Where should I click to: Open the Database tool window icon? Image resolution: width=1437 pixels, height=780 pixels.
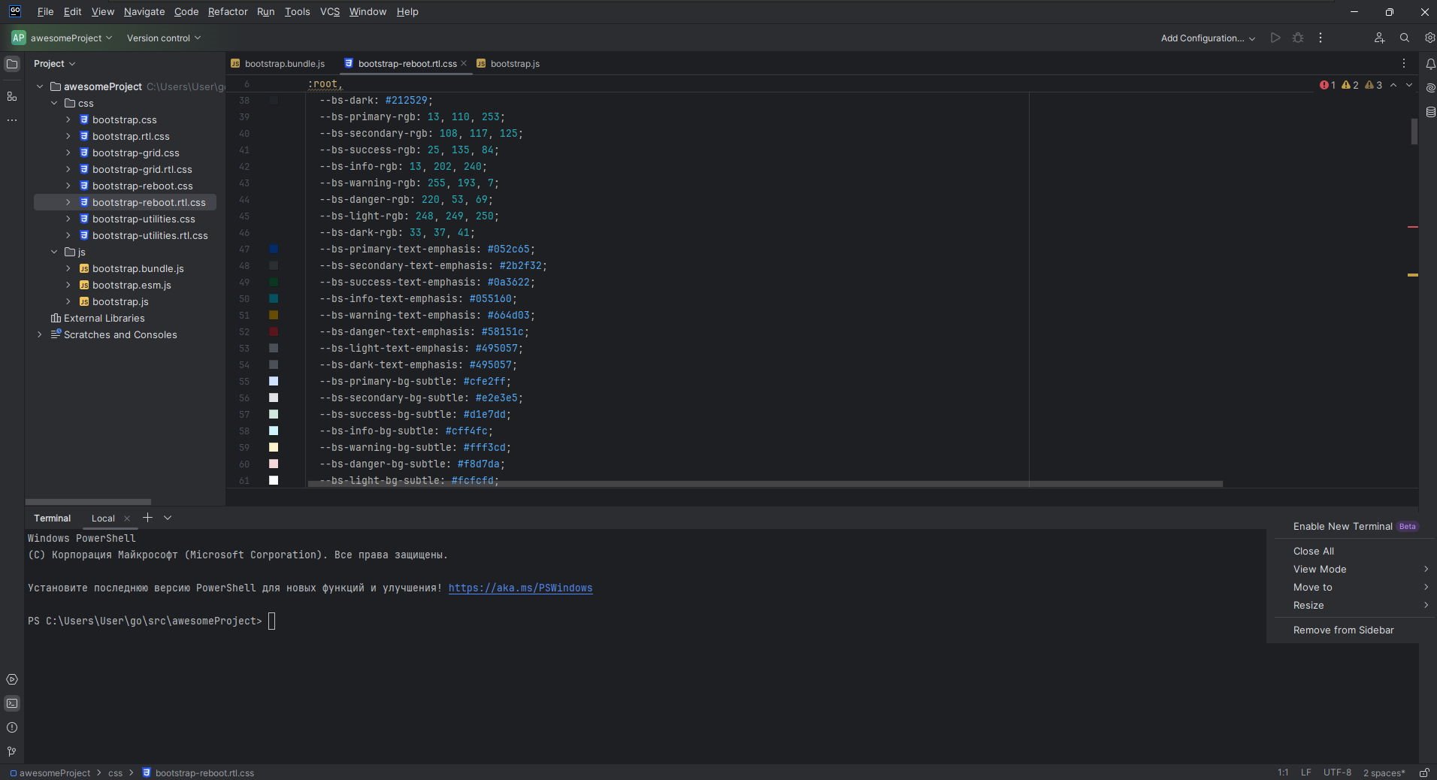pos(1430,112)
